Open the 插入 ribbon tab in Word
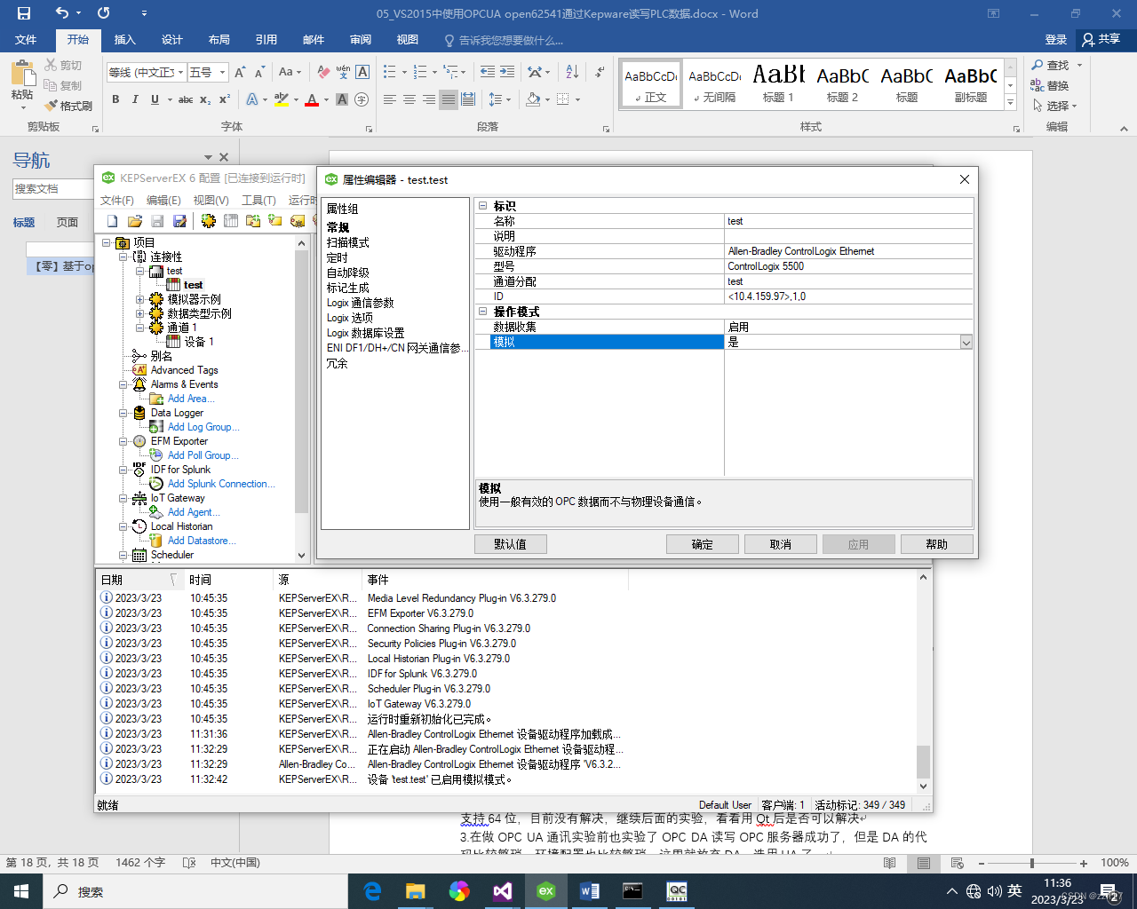This screenshot has height=909, width=1137. coord(125,40)
